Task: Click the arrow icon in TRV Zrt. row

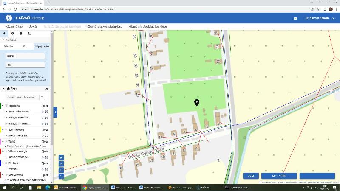Action: pos(43,169)
